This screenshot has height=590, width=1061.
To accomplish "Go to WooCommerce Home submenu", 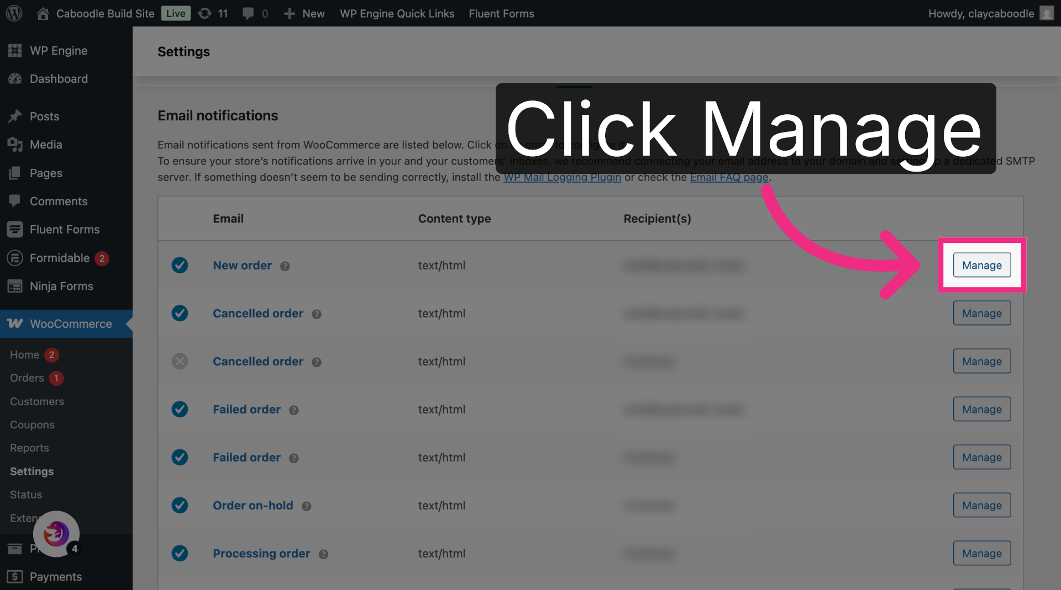I will click(x=25, y=355).
